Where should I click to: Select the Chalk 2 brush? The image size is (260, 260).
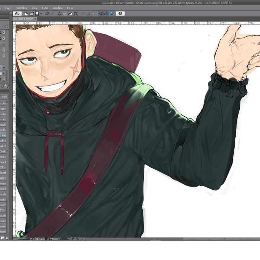click(3, 146)
